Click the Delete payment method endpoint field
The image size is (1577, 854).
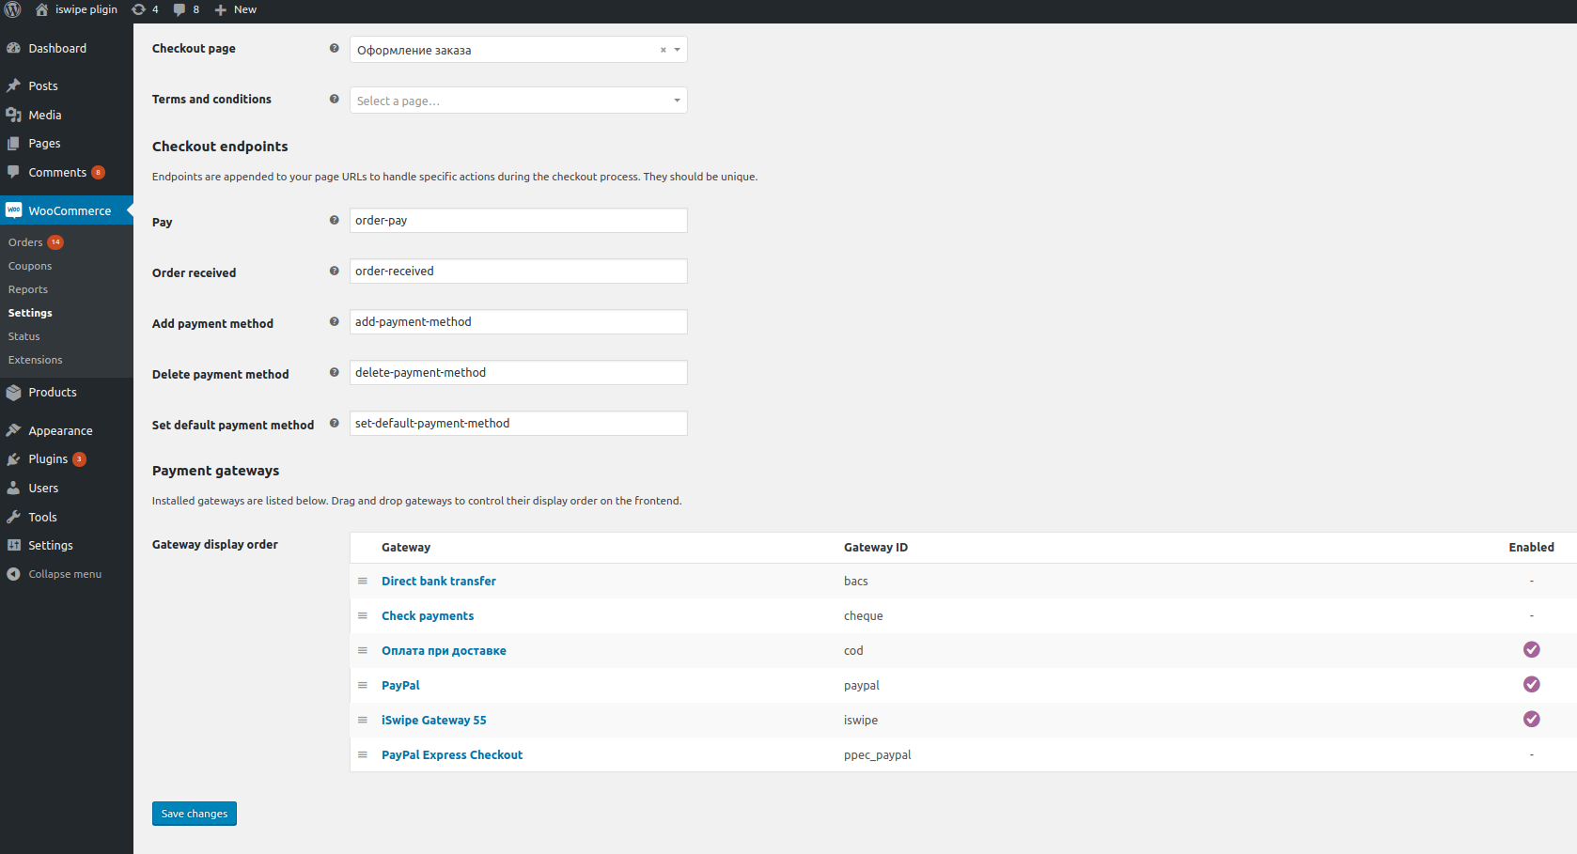coord(519,373)
